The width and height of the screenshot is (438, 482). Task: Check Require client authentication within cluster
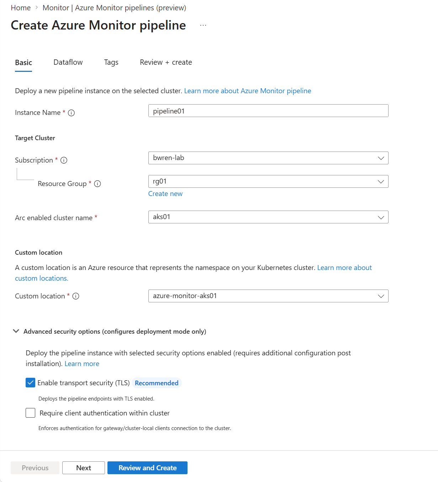(x=30, y=413)
